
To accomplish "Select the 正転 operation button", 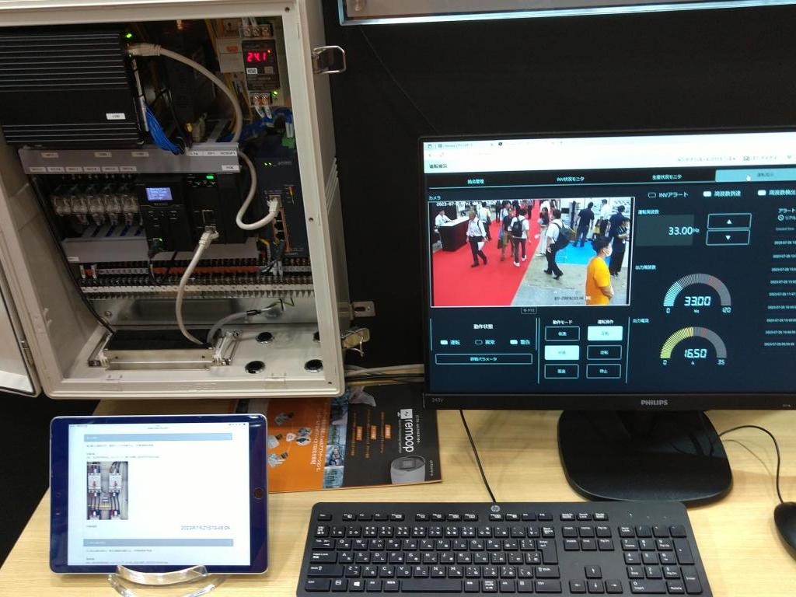I will point(606,333).
